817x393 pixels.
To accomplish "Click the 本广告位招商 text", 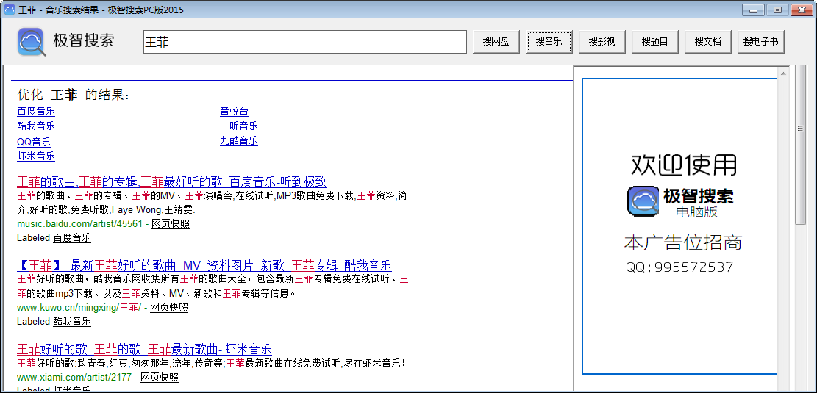I will point(683,242).
